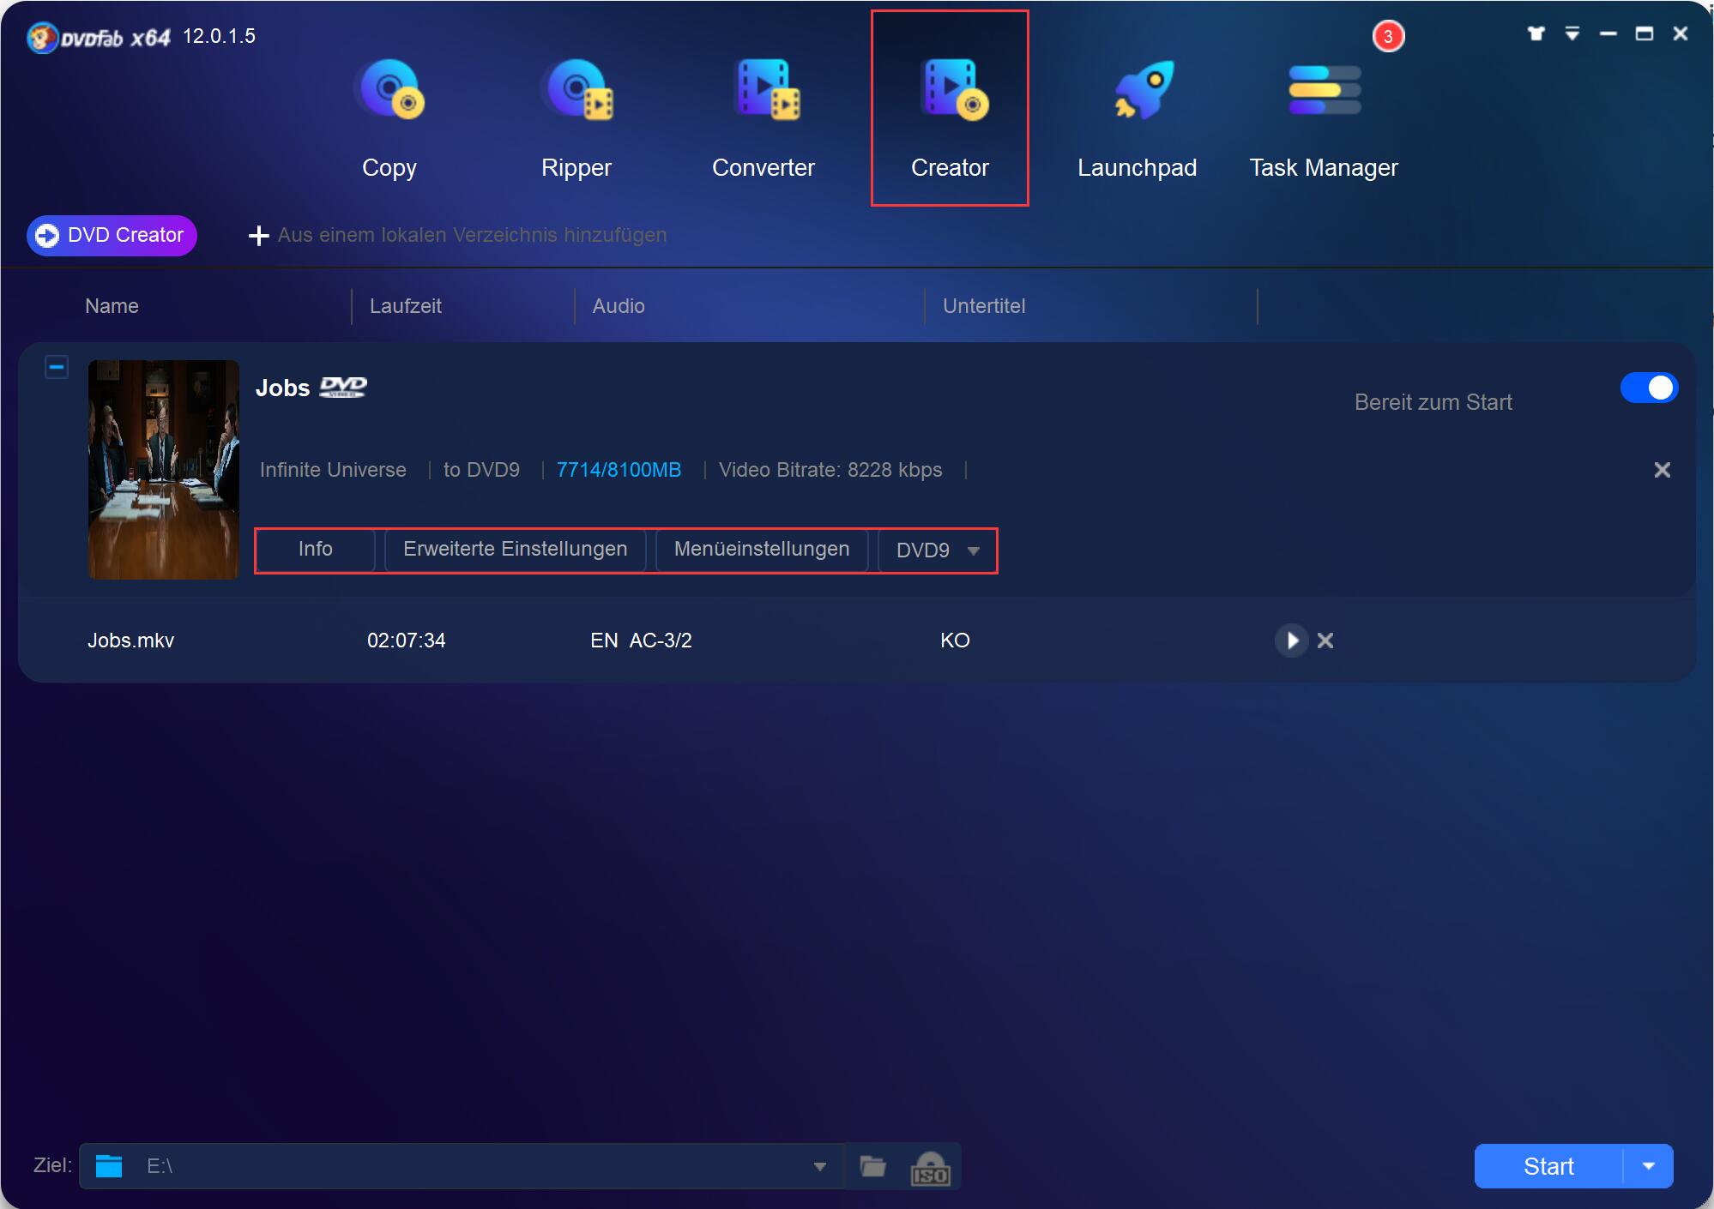Click Jobs.mkv file name

click(130, 641)
